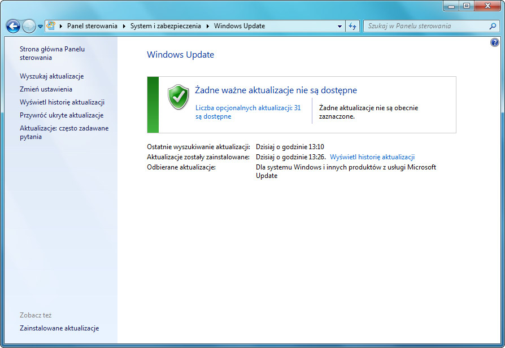Open Aktualizacje: często zadawane pytania
This screenshot has height=348, width=505.
[64, 132]
